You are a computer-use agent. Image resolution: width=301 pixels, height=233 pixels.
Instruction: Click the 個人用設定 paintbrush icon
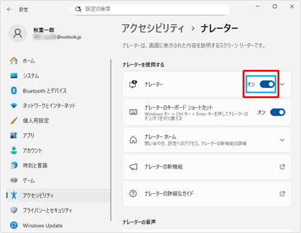tap(14, 120)
